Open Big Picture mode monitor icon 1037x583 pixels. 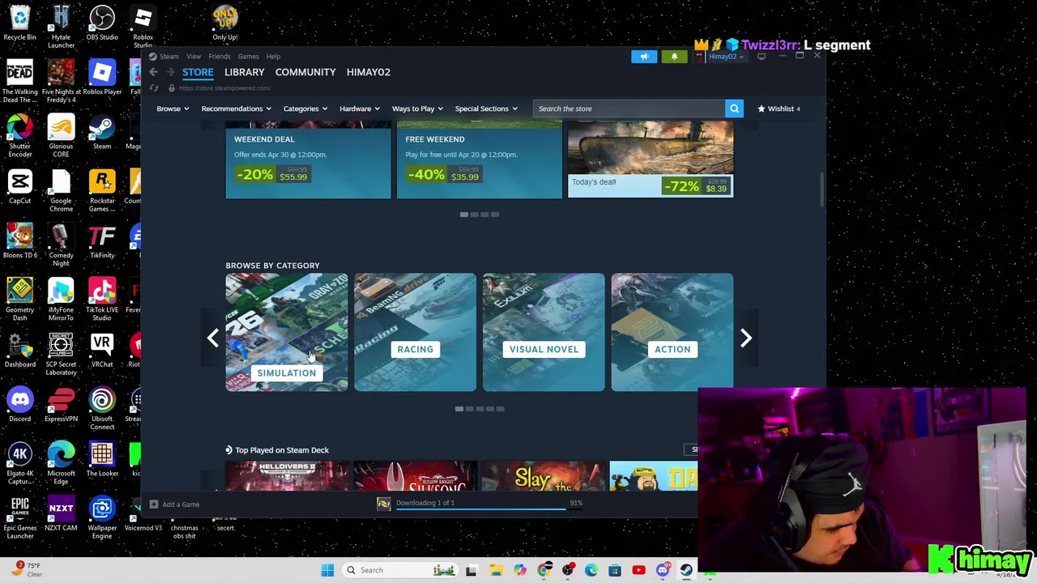click(x=762, y=57)
